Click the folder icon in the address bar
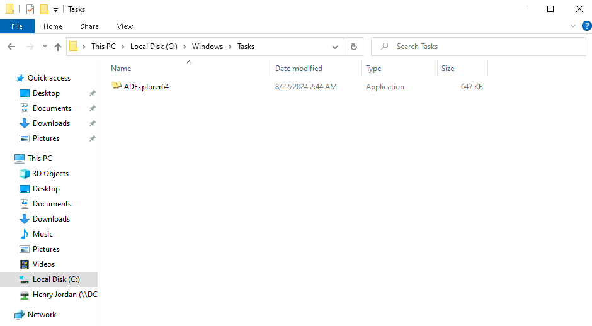 coord(74,47)
